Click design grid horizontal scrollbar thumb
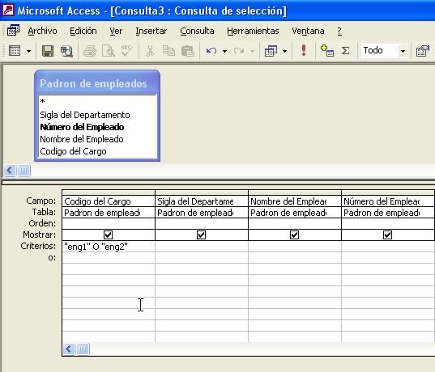The image size is (435, 372). [83, 349]
